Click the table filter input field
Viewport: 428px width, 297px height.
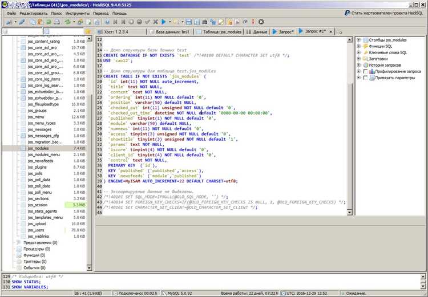[63, 31]
